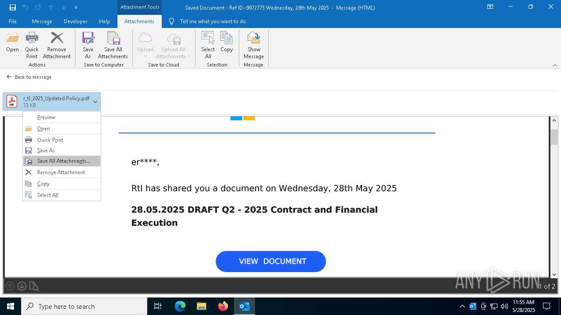Launch Firefox from the taskbar

click(223, 306)
